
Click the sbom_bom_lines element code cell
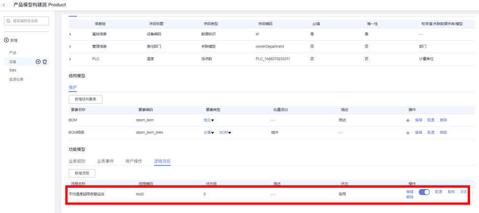[x=149, y=132]
